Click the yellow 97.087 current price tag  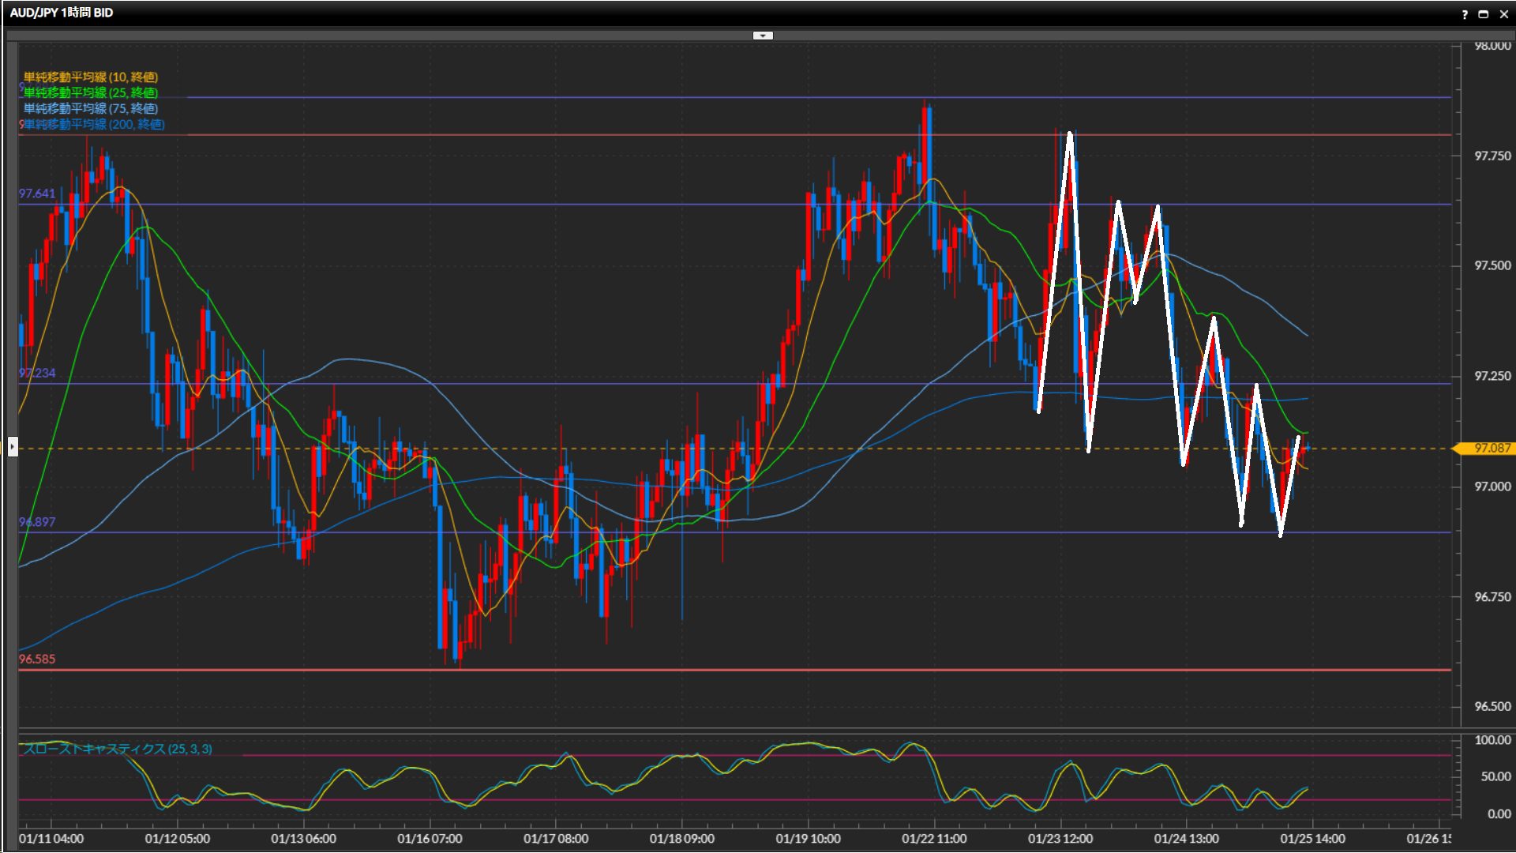coord(1492,449)
